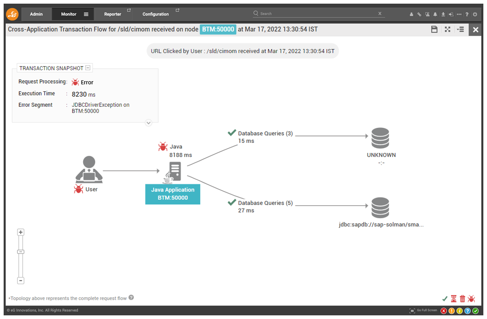487x319 pixels.
Task: Click the URL Clicked by User banner
Action: (x=243, y=51)
